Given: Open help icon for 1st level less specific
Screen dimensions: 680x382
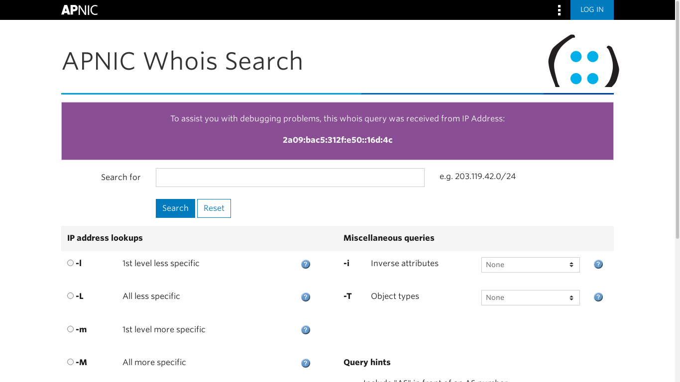Looking at the screenshot, I should [306, 264].
